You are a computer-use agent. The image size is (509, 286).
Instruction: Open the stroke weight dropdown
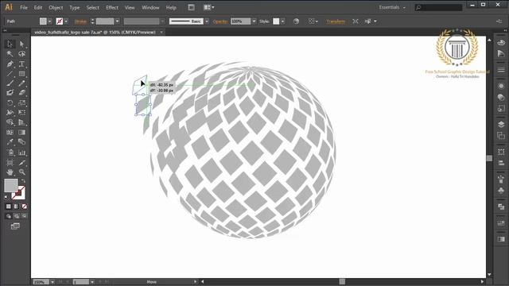click(117, 21)
